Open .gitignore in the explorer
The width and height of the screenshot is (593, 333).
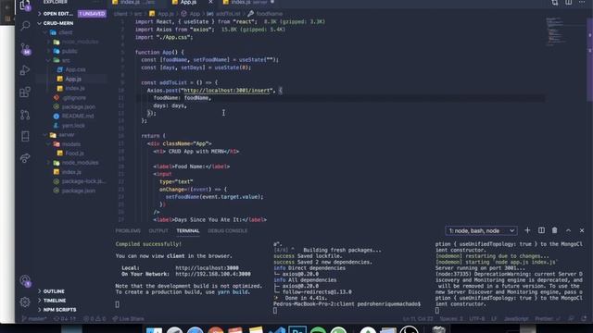pyautogui.click(x=74, y=97)
